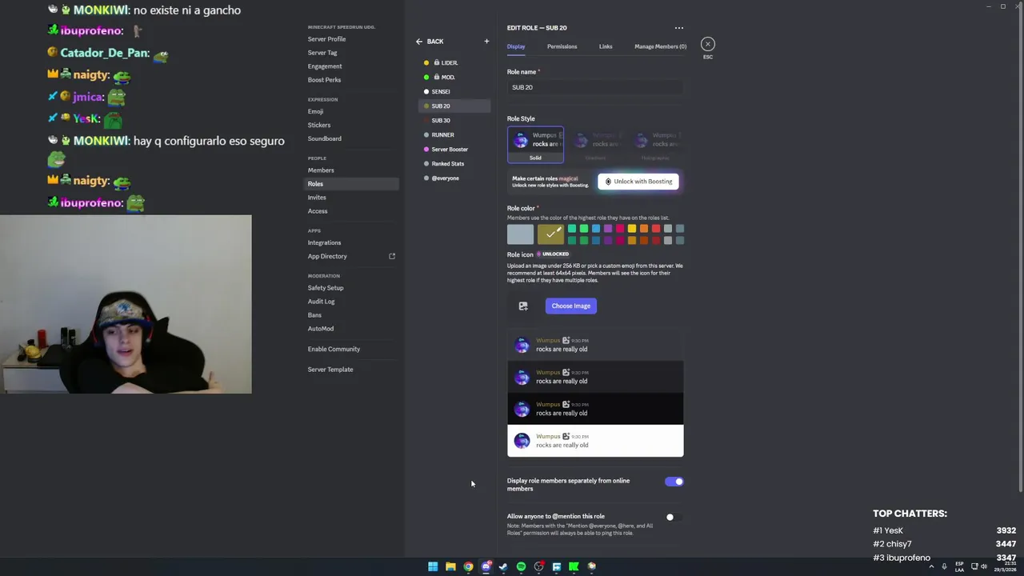
Task: Select the MOD. role
Action: coord(454,77)
